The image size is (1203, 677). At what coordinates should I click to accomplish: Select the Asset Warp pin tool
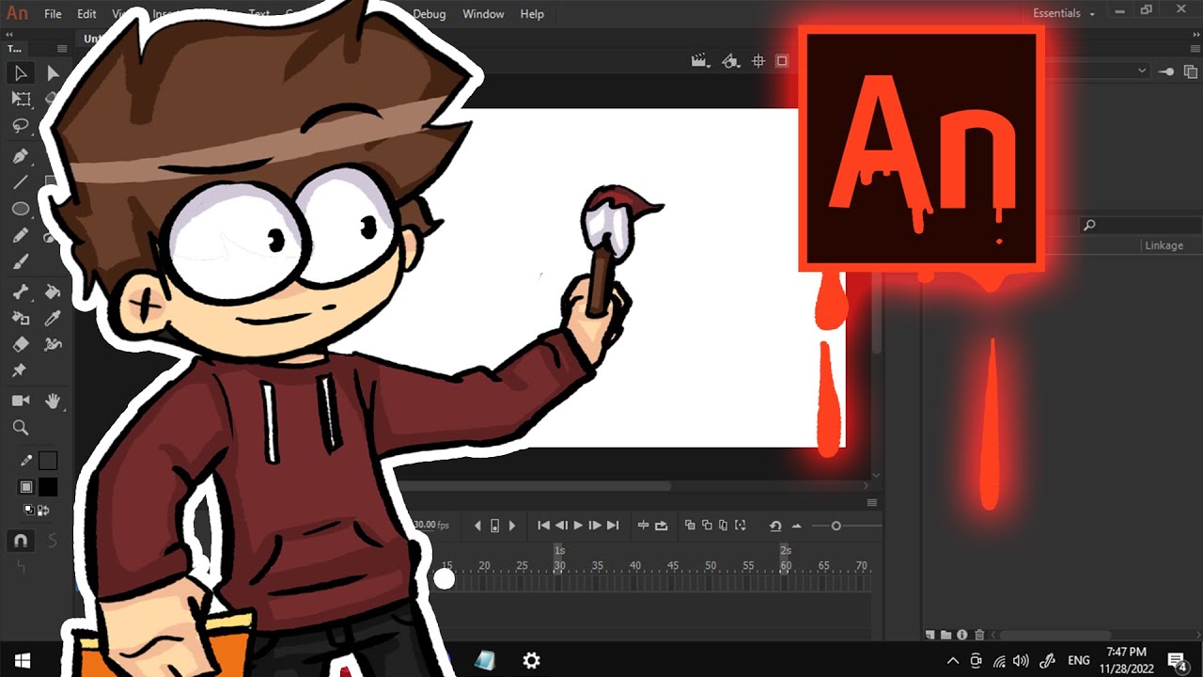tap(21, 371)
